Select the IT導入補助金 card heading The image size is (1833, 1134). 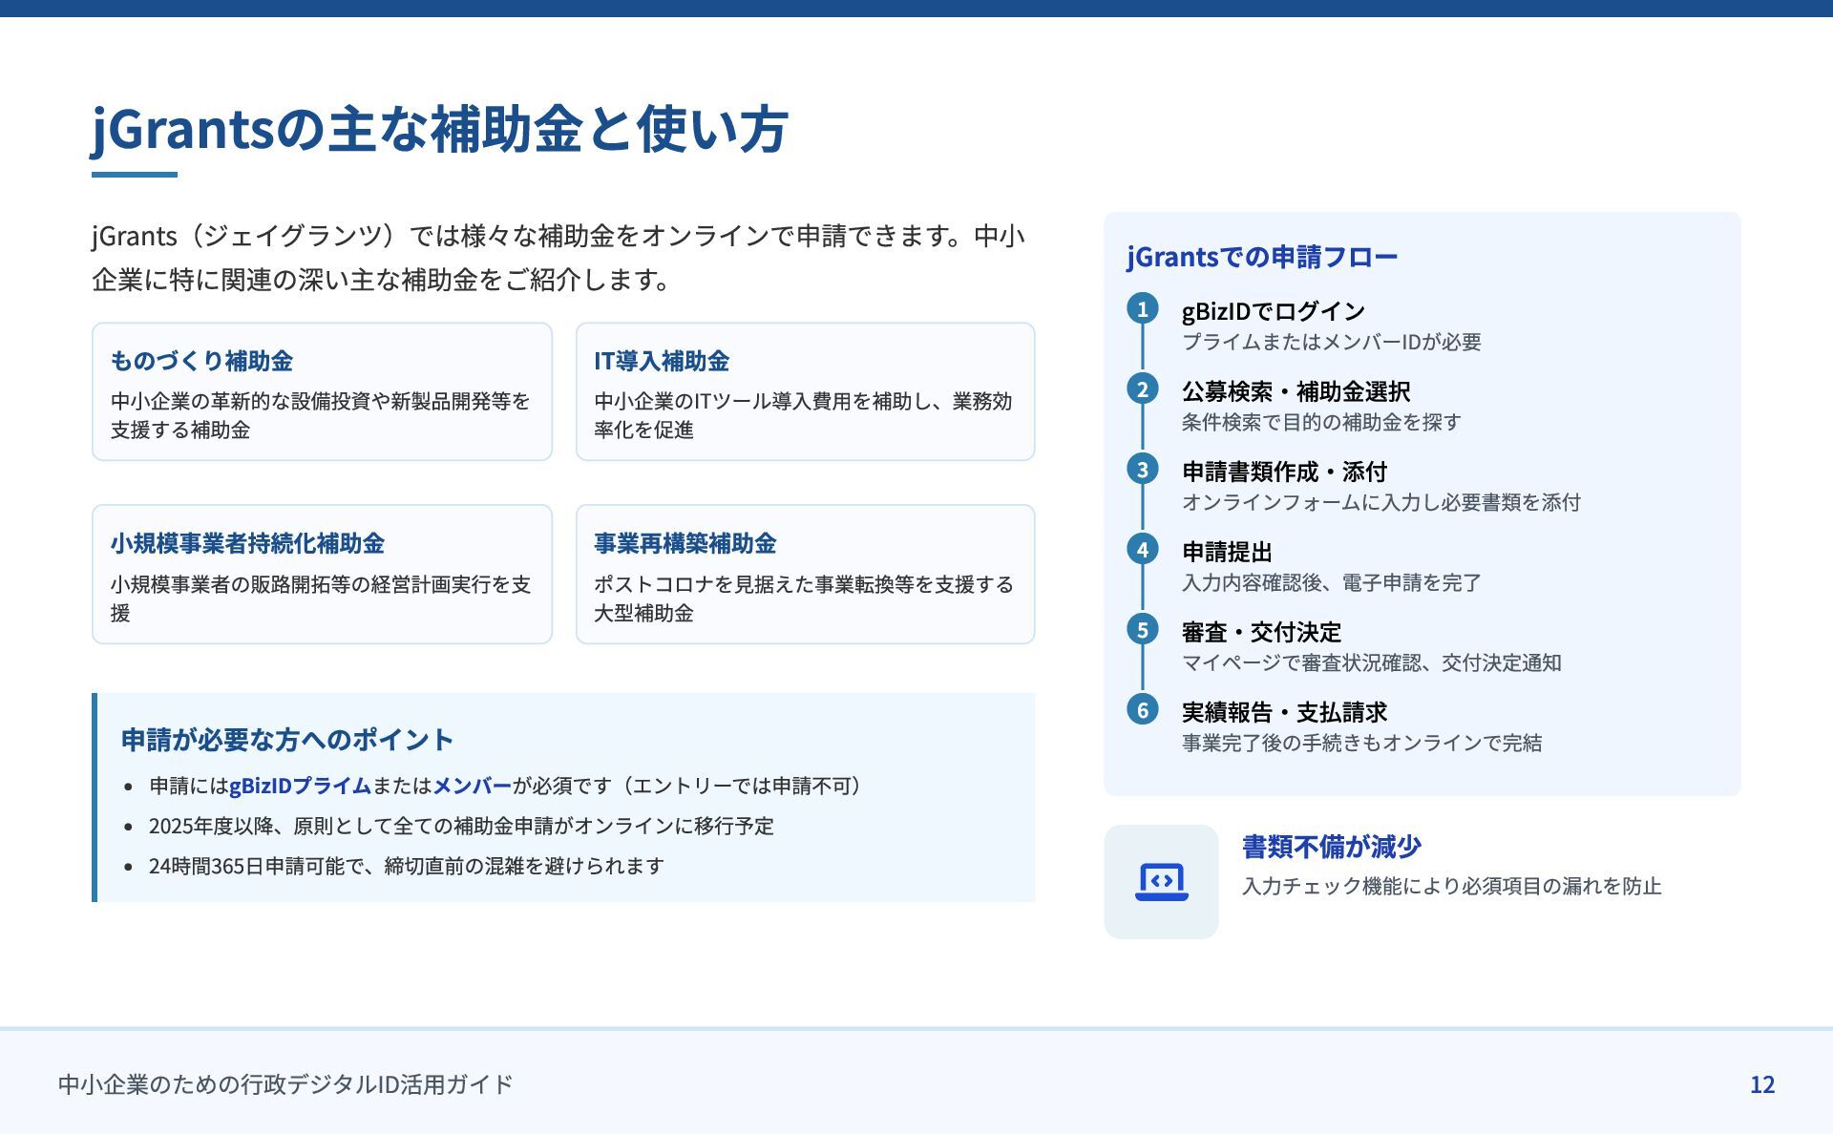pyautogui.click(x=662, y=361)
